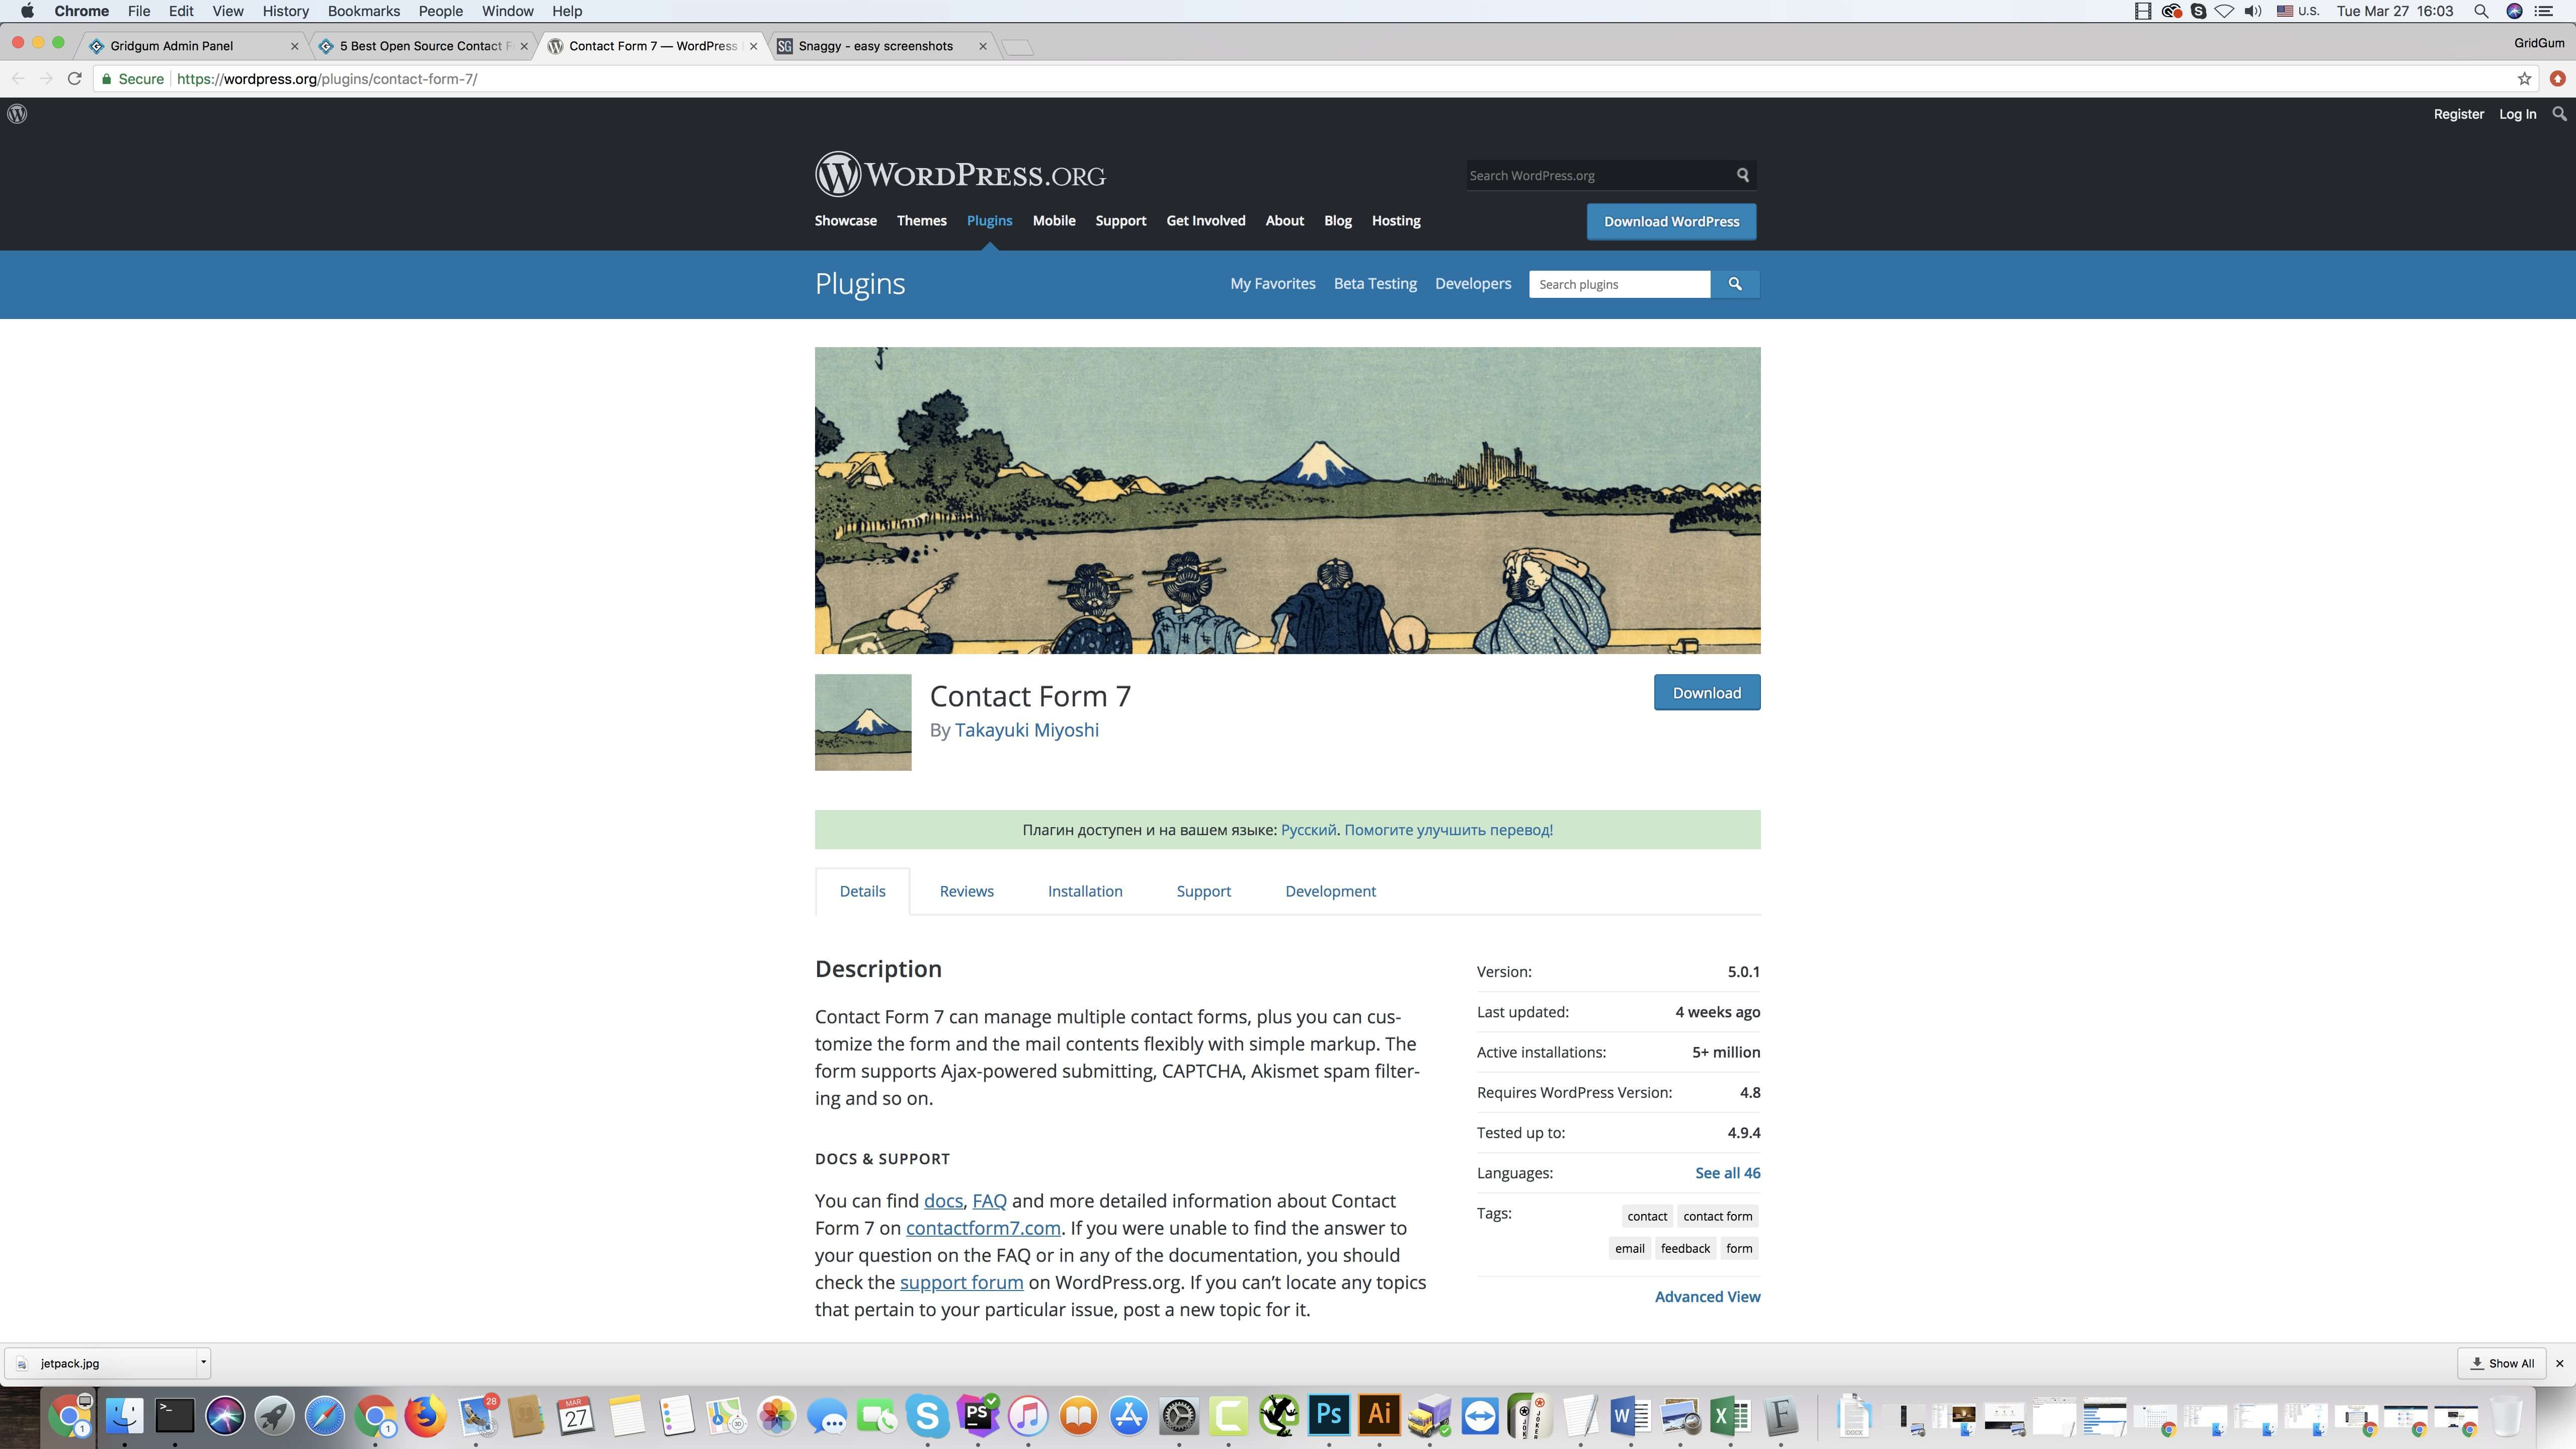Open the Notification Center menu bar icon
2576x1449 pixels.
pos(2544,11)
